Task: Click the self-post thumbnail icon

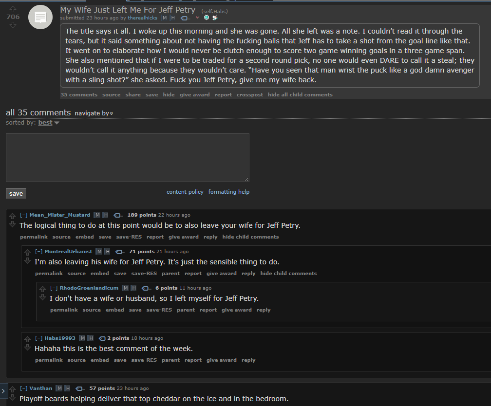Action: tap(40, 17)
